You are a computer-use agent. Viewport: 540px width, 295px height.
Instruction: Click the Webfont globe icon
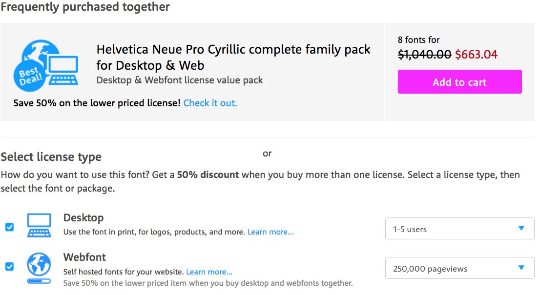pyautogui.click(x=39, y=268)
